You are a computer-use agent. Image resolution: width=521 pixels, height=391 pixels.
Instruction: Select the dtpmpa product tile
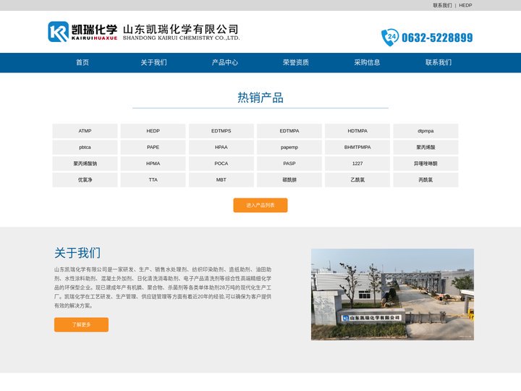tap(425, 131)
